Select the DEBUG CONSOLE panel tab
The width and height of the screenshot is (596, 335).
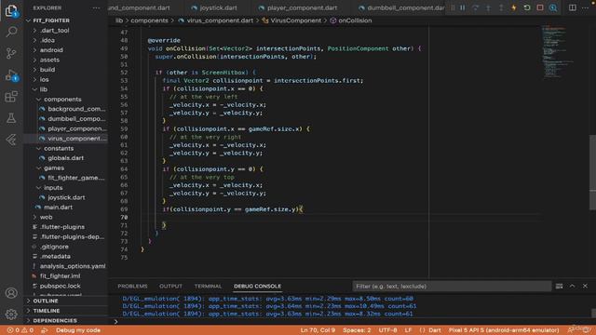[257, 286]
